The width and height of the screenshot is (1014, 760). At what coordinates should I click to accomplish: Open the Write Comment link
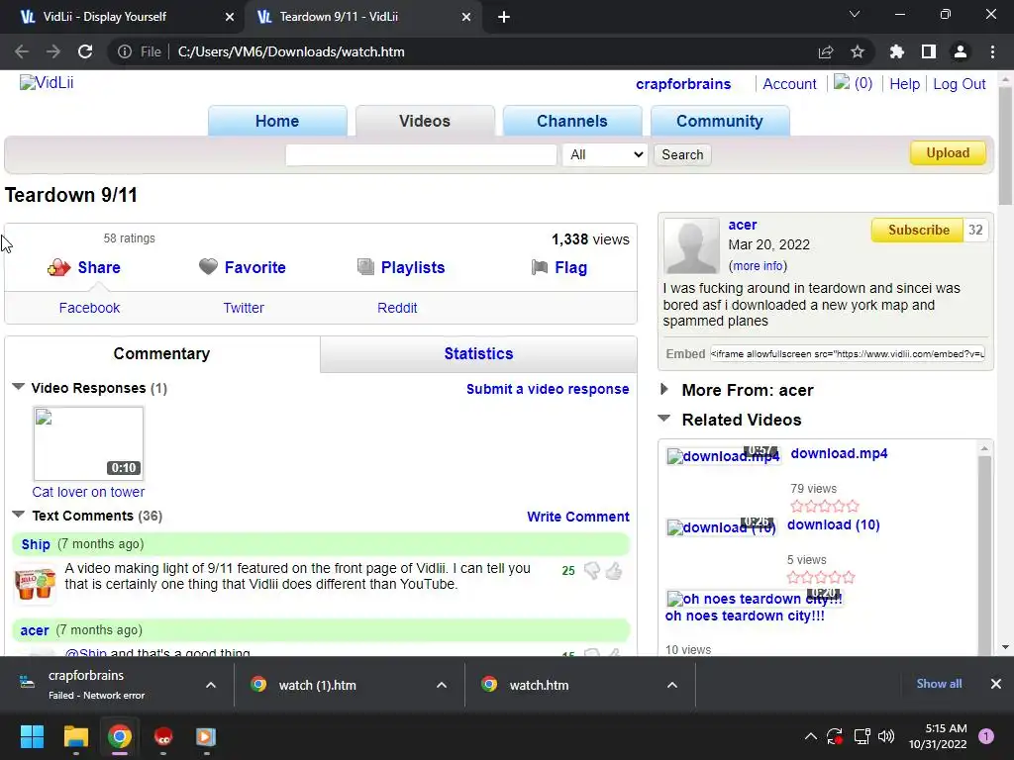coord(578,517)
